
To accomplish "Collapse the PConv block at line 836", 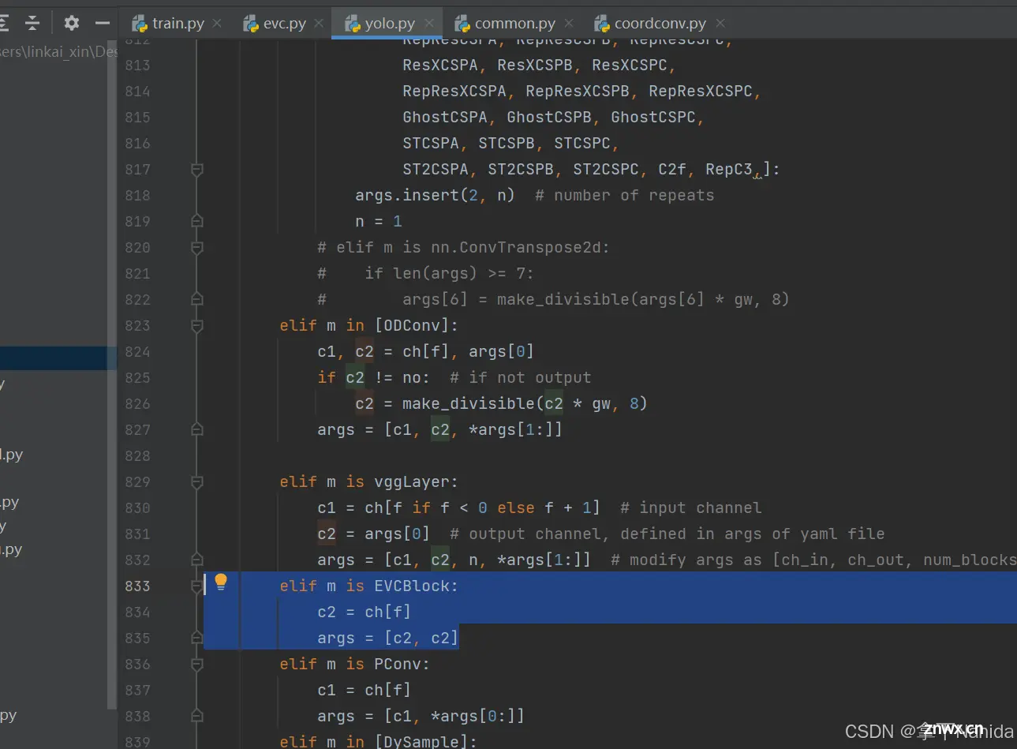I will pyautogui.click(x=197, y=665).
